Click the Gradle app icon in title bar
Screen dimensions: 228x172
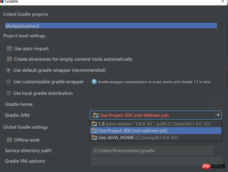[x=1, y=1]
